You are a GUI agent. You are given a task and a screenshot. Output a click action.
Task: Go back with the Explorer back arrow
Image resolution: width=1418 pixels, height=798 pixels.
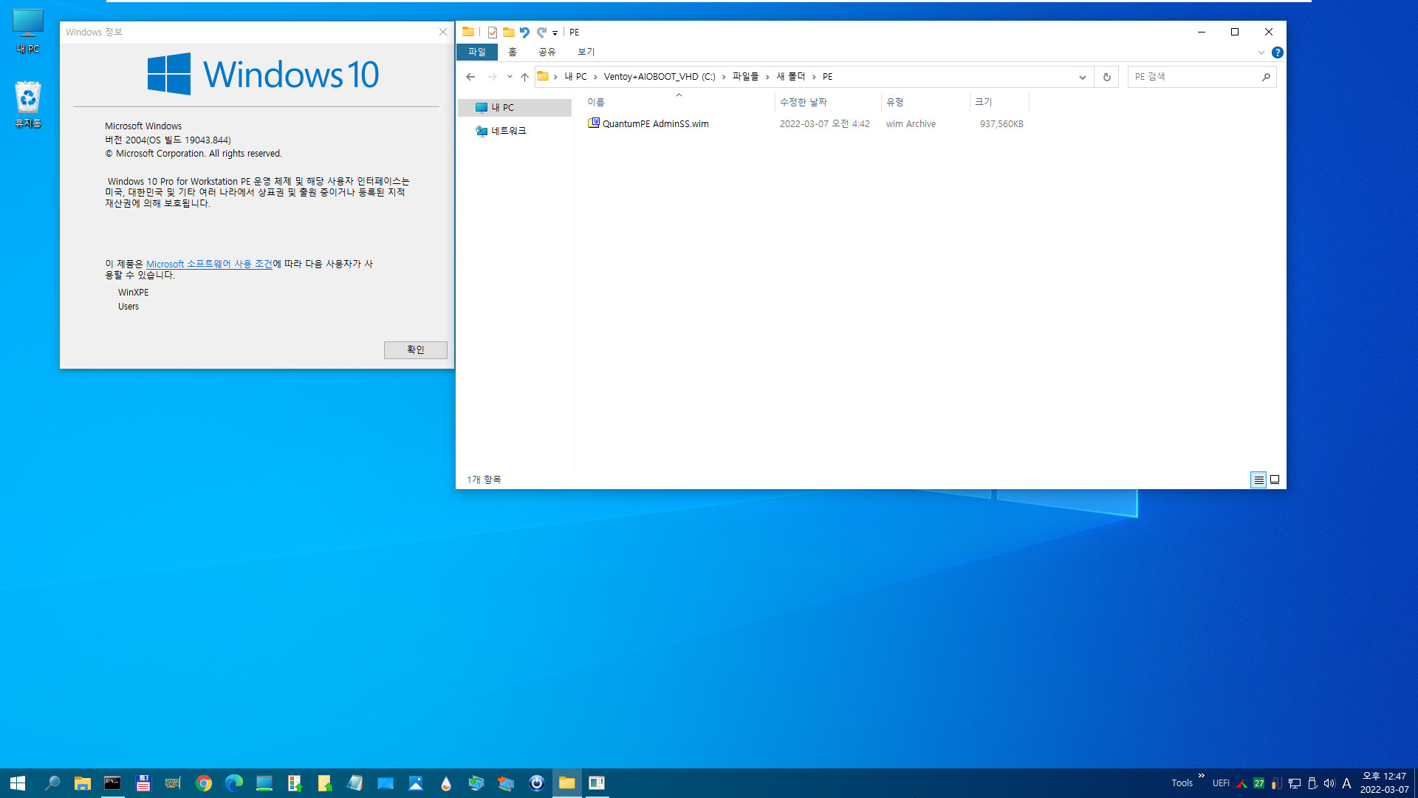pyautogui.click(x=470, y=77)
